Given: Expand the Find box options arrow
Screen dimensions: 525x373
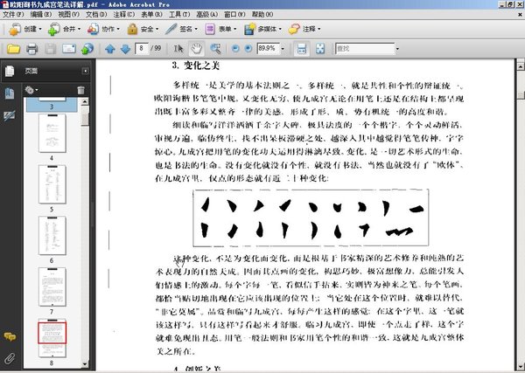Looking at the screenshot, I should pos(397,49).
